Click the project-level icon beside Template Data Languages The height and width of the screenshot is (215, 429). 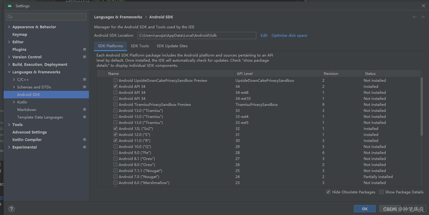pyautogui.click(x=84, y=117)
